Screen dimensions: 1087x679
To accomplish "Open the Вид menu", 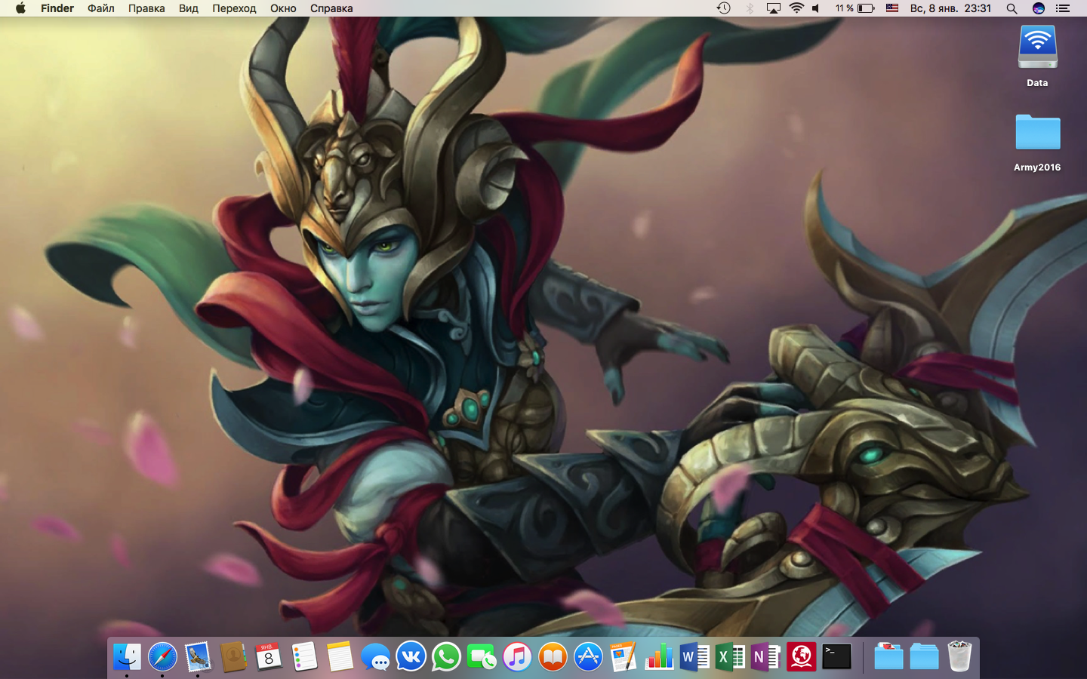I will [189, 8].
